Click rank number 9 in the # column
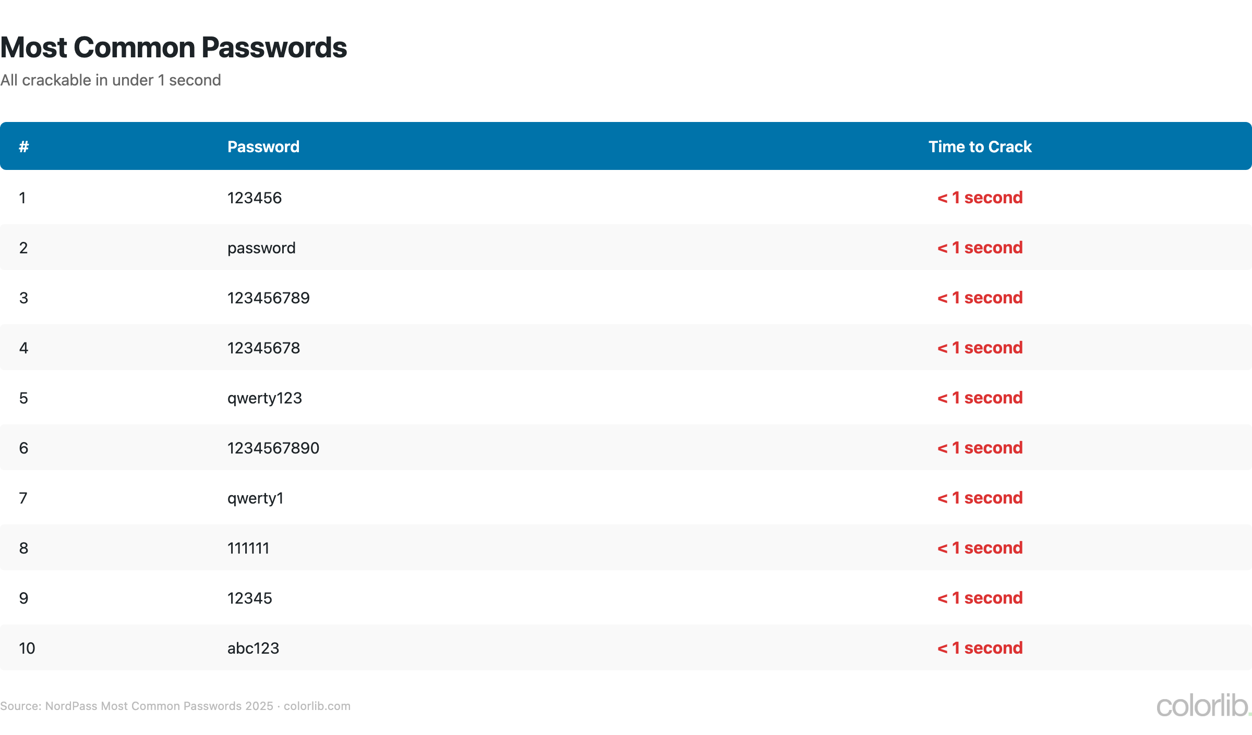Screen dimensions: 1252x735 23,598
